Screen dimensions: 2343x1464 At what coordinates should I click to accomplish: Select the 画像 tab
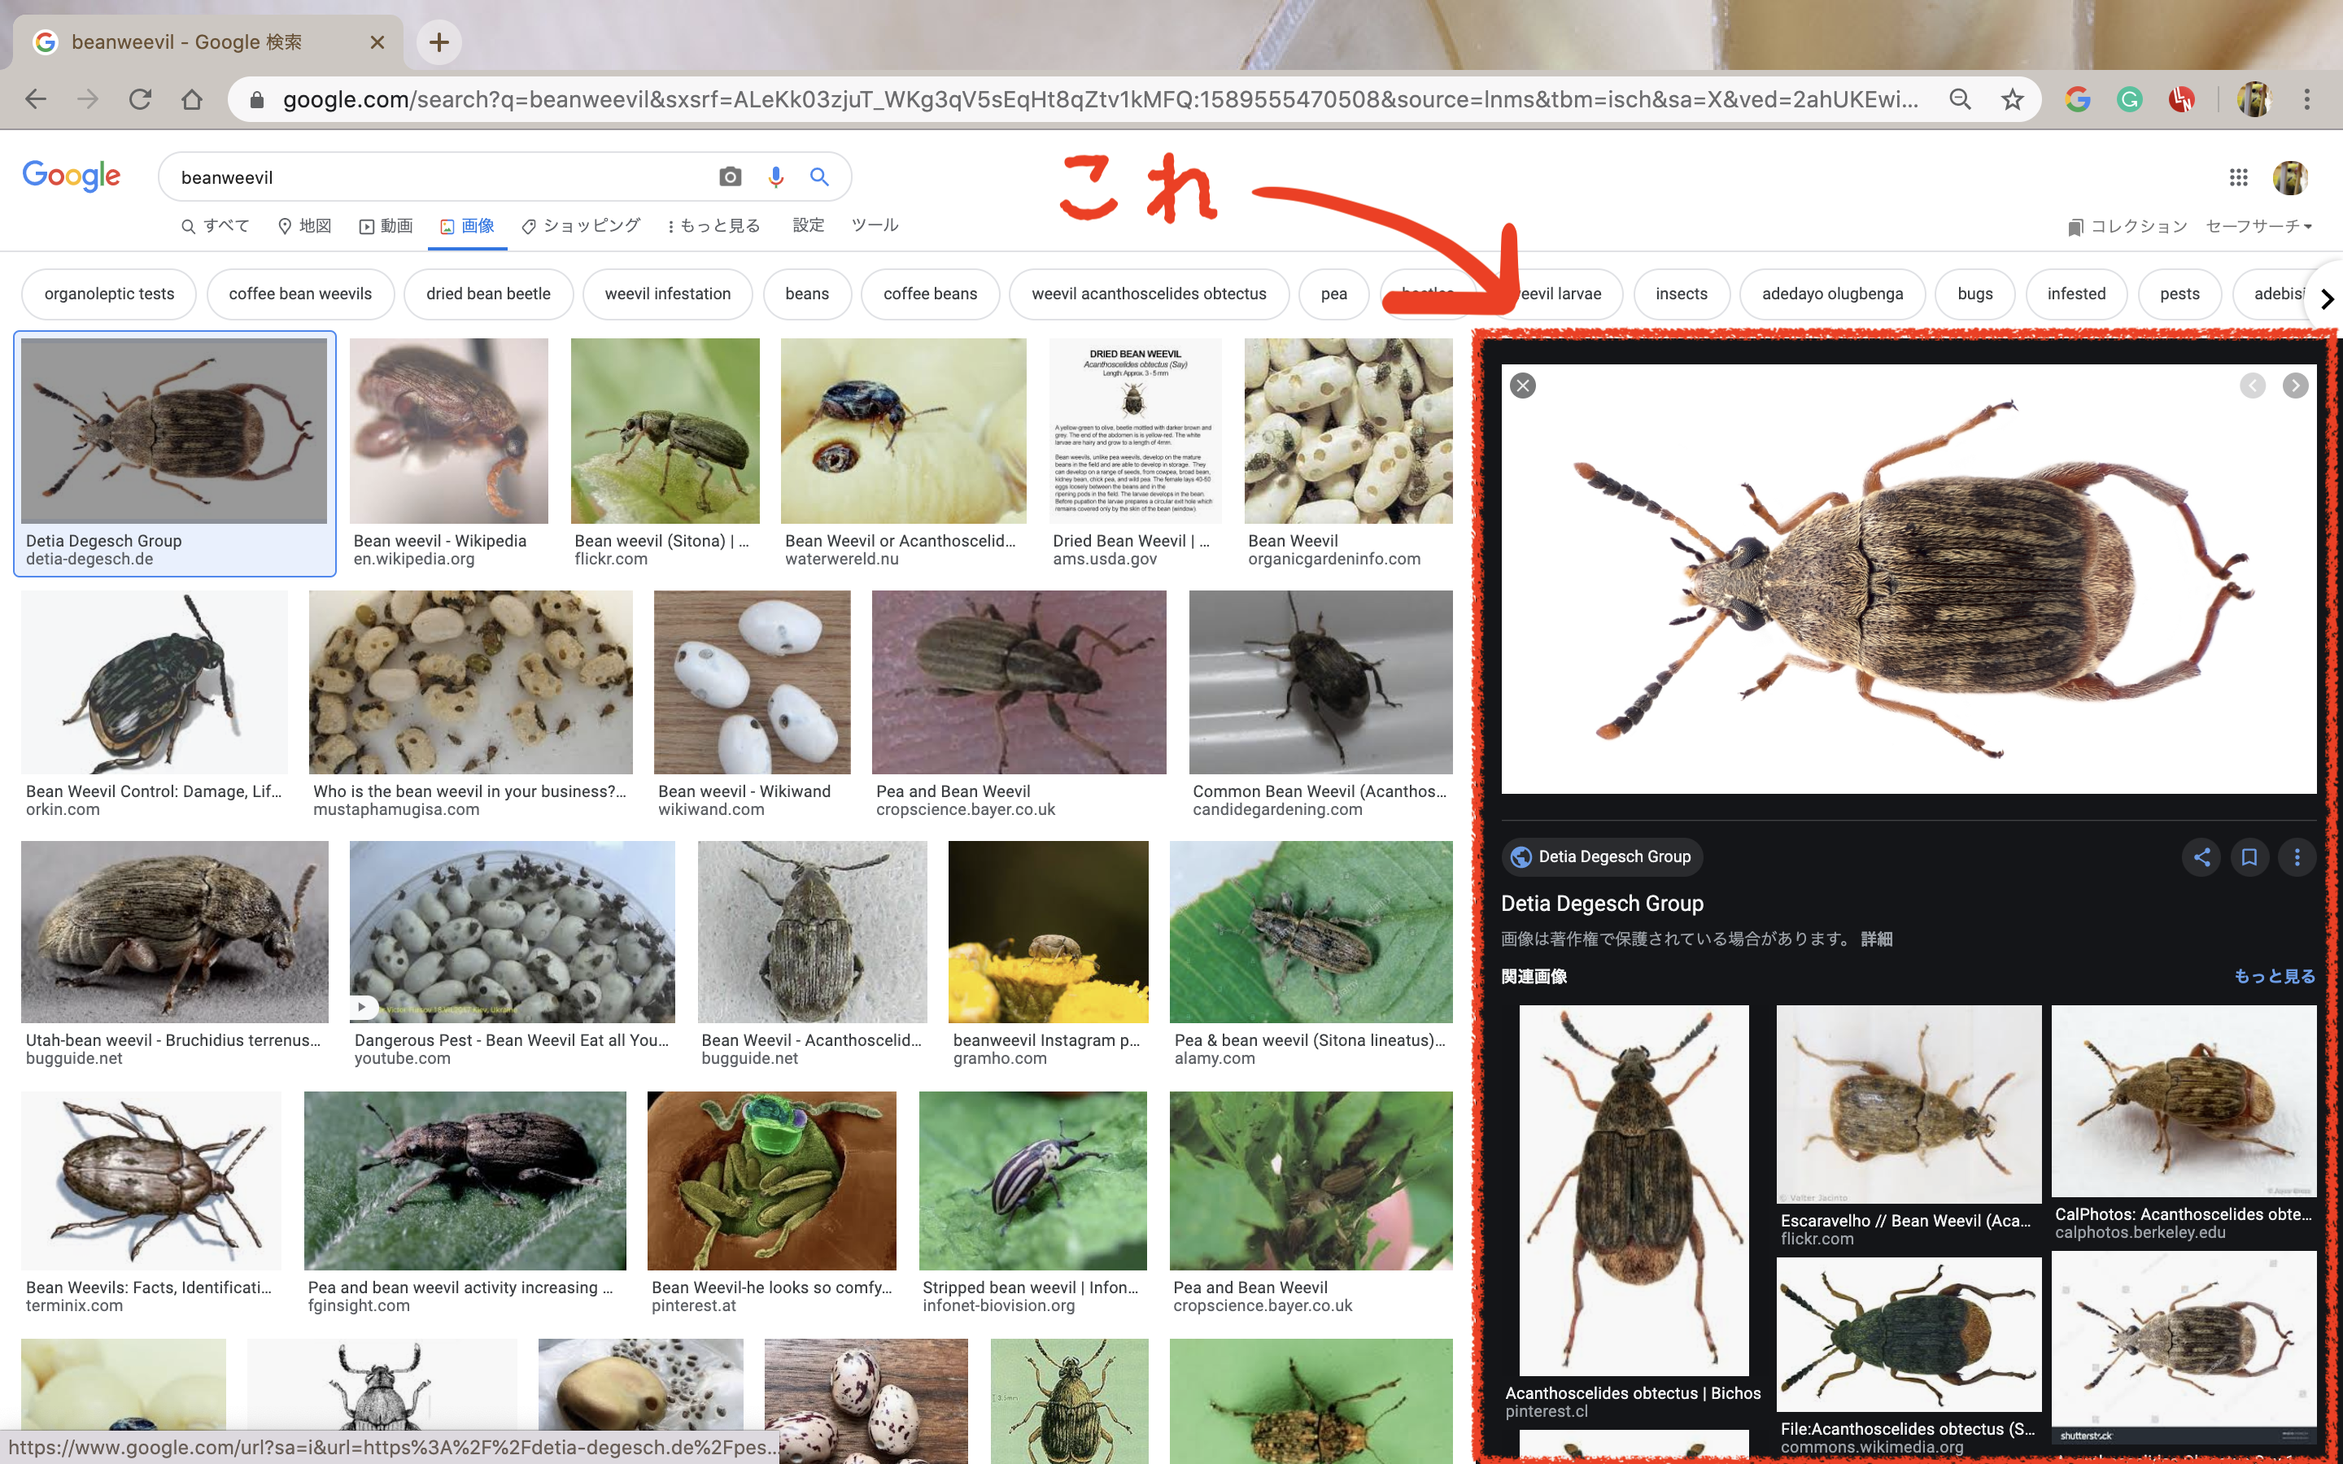[468, 225]
